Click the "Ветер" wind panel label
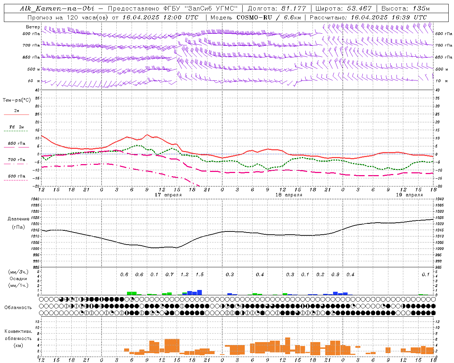Image resolution: width=454 pixels, height=363 pixels. [x=33, y=27]
